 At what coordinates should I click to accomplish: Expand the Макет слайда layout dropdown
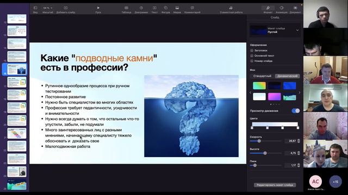click(x=297, y=30)
